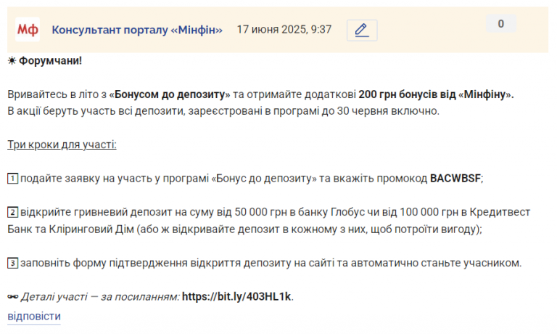557x334 pixels.
Task: Click the bold «Бонусом до депозиту» text
Action: 170,95
